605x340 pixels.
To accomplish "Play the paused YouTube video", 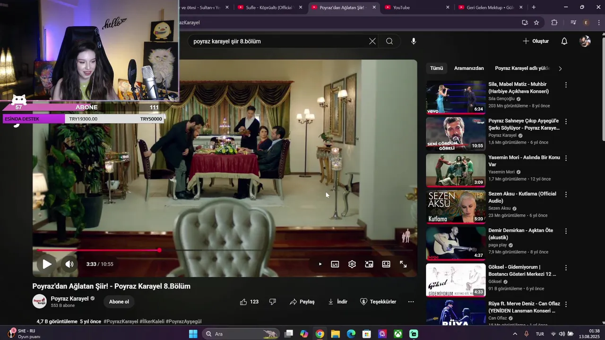I will (47, 264).
